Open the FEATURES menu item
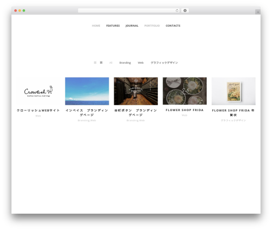Screen dimensions: 272x230 coord(113,26)
